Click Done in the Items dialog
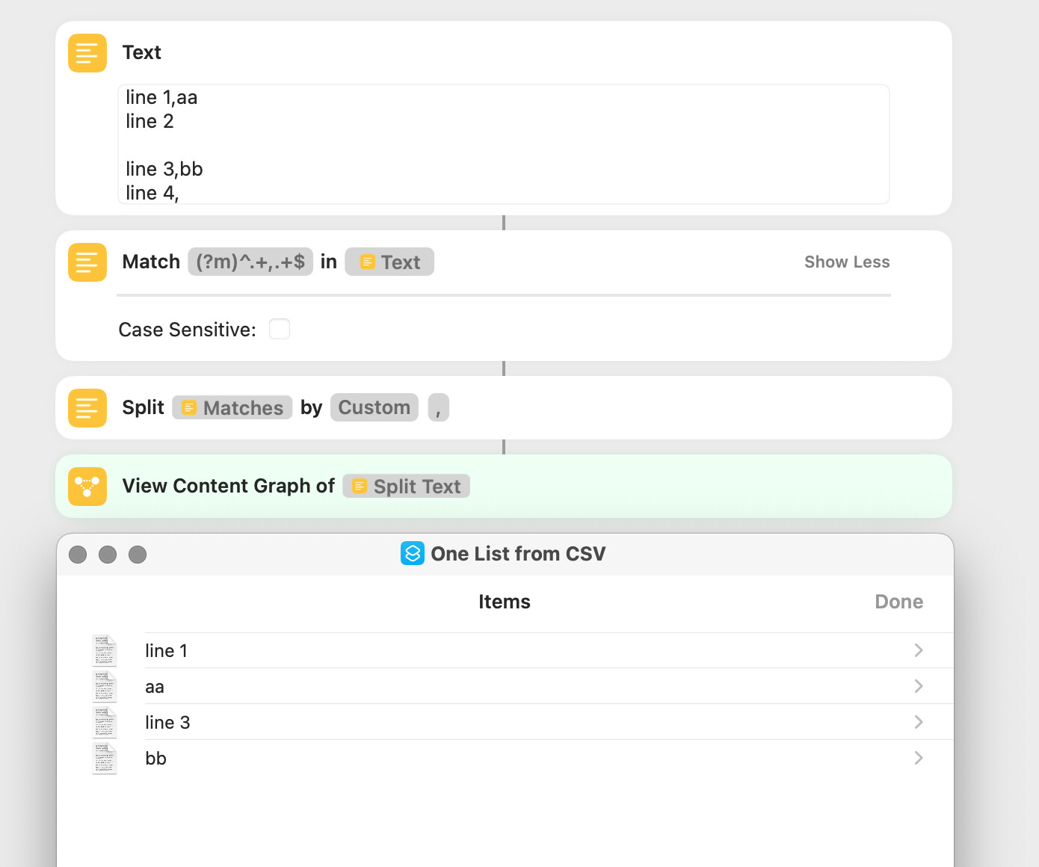Image resolution: width=1039 pixels, height=867 pixels. click(x=898, y=602)
